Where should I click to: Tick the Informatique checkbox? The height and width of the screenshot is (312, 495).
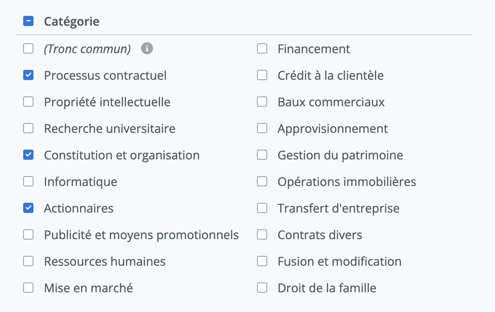coord(28,182)
